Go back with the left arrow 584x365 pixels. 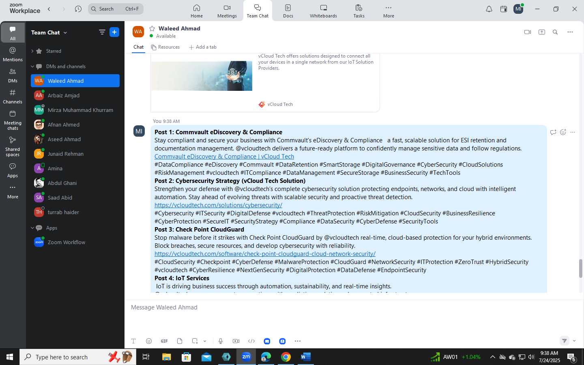tap(49, 9)
